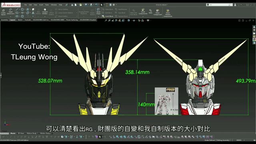Switch to the 3D Views bottom tab
Viewport: 256px width, 144px height.
[21, 133]
